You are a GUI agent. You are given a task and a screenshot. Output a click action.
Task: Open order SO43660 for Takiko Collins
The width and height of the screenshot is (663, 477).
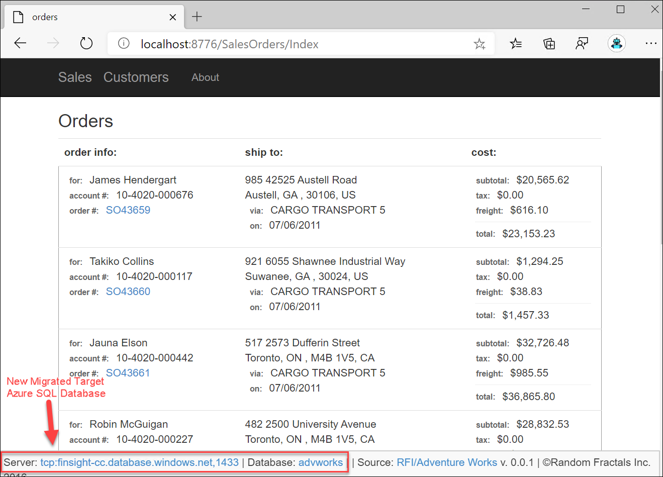pos(128,292)
